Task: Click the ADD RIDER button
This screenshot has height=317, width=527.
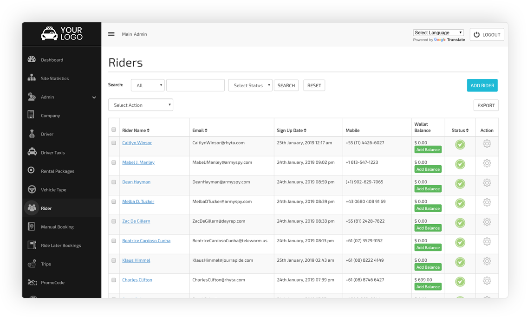Action: [482, 85]
